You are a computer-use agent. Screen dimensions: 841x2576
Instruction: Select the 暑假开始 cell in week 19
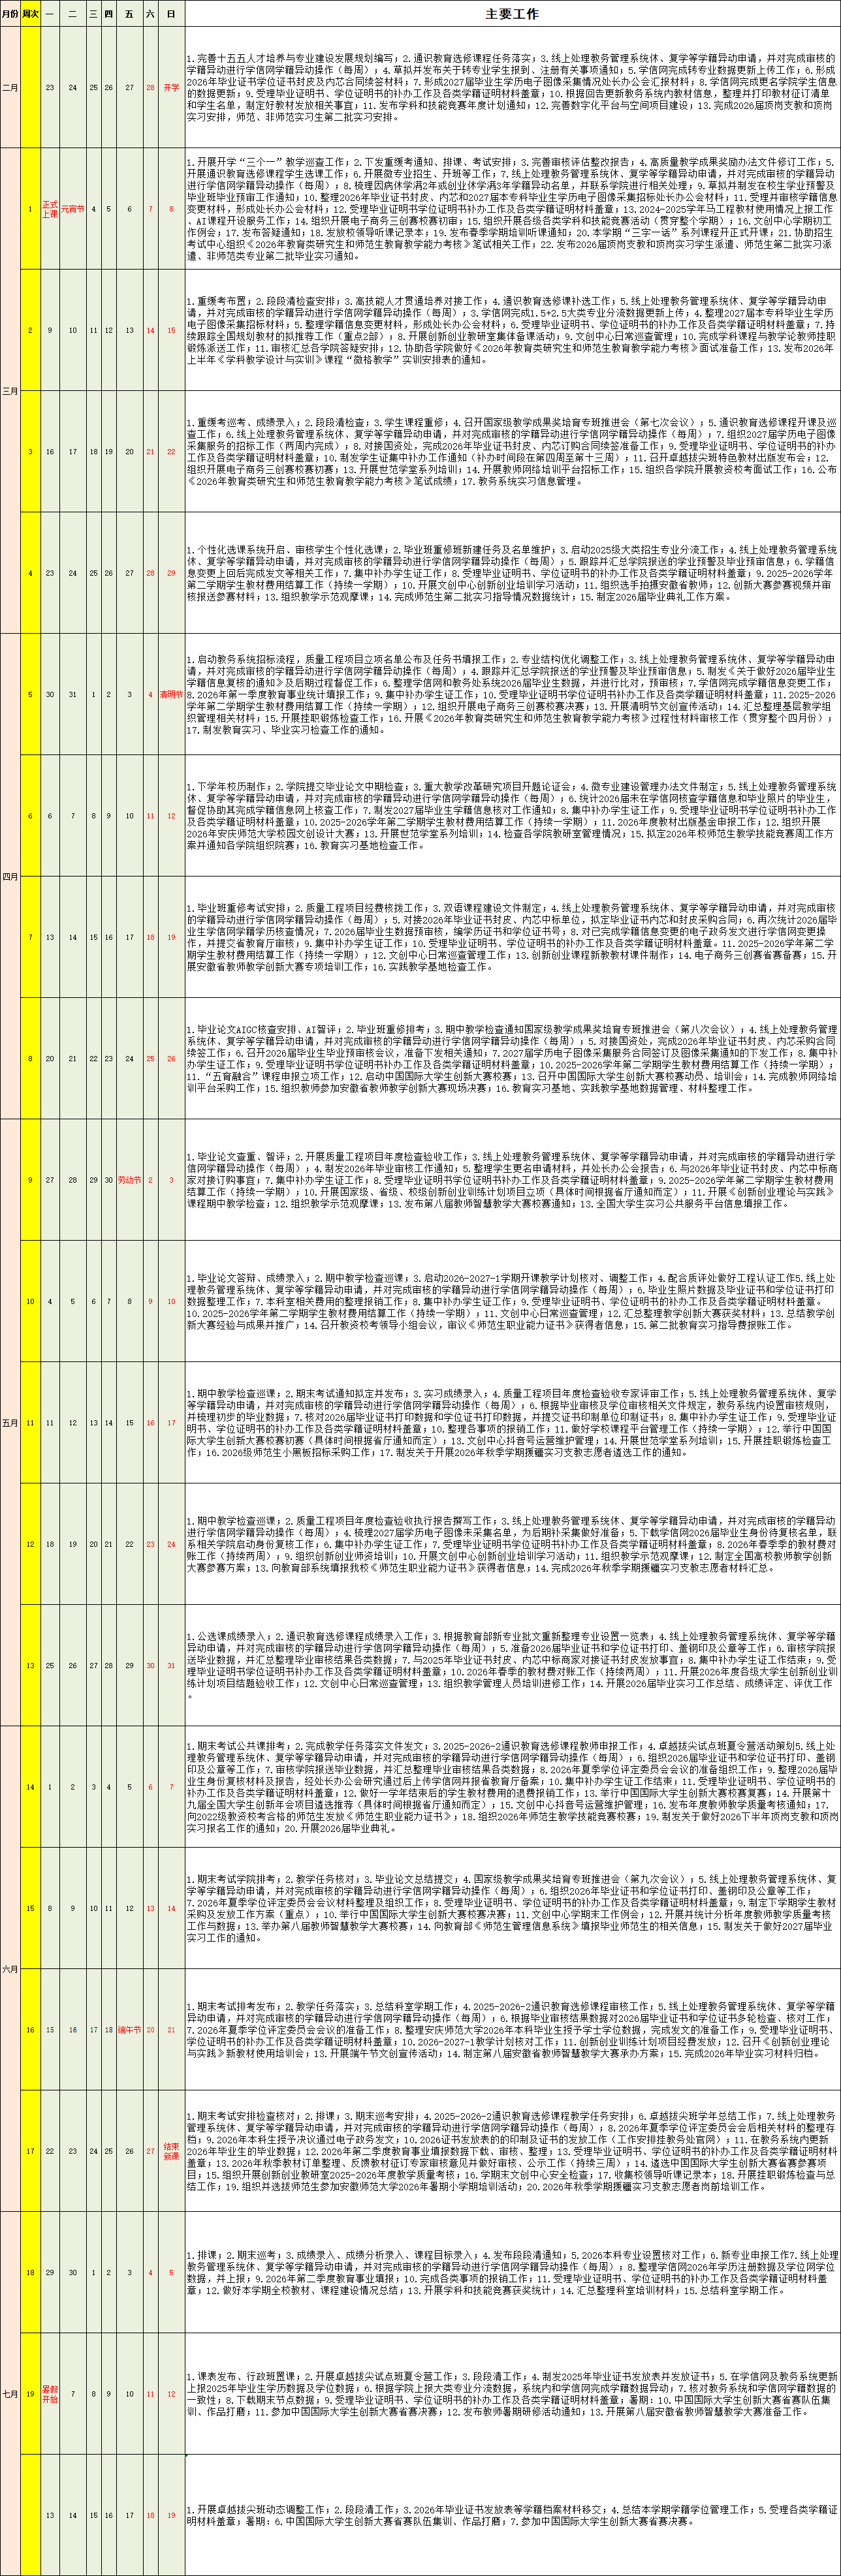click(50, 2394)
